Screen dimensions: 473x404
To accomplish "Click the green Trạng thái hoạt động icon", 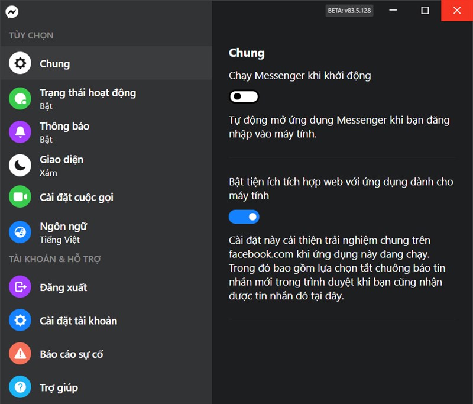I will [20, 99].
